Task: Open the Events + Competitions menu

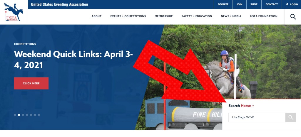Action: [x=128, y=16]
